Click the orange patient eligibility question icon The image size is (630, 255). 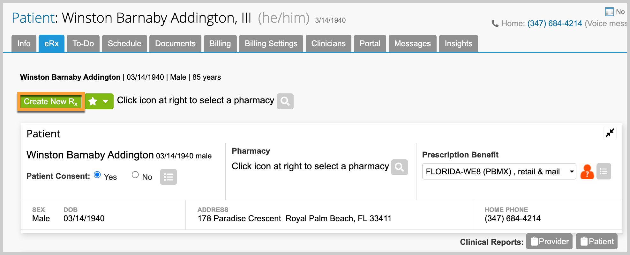(x=587, y=172)
